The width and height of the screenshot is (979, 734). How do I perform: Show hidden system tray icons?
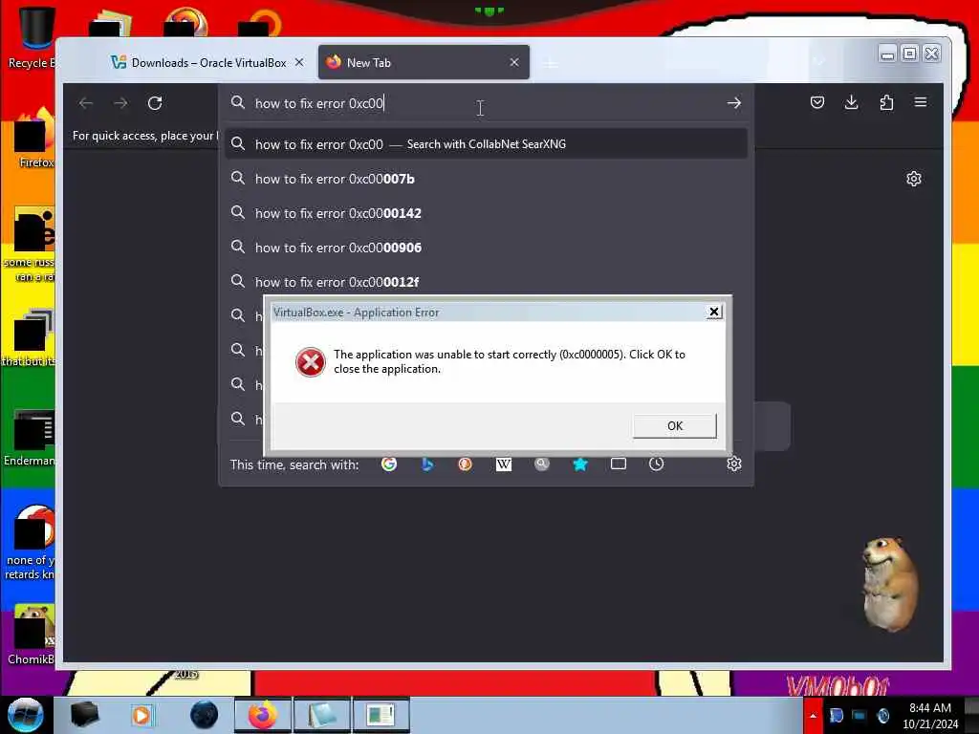point(813,716)
